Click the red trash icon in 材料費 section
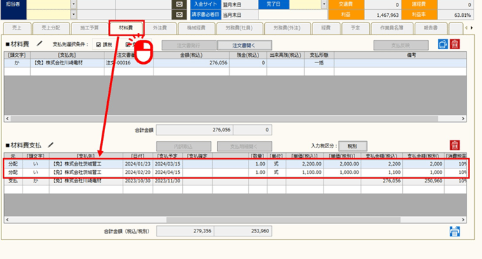The width and height of the screenshot is (482, 259). 455,44
